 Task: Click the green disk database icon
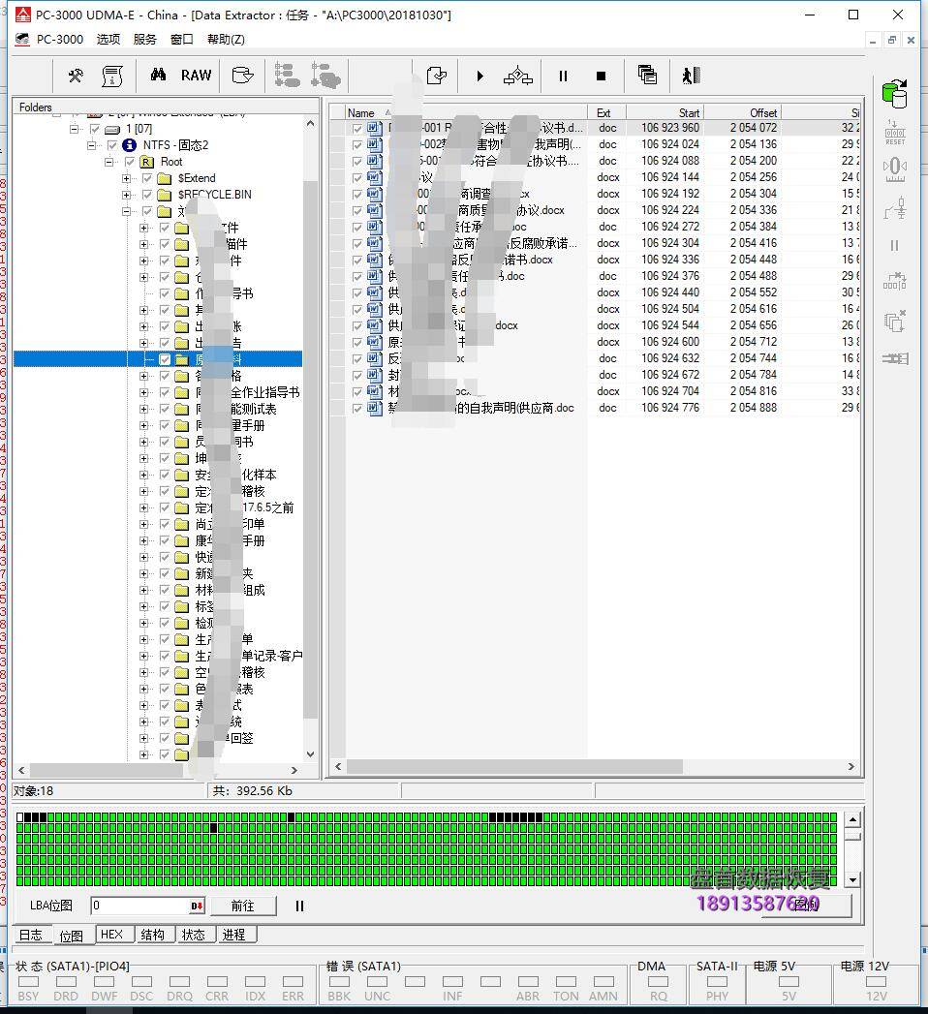[x=893, y=94]
